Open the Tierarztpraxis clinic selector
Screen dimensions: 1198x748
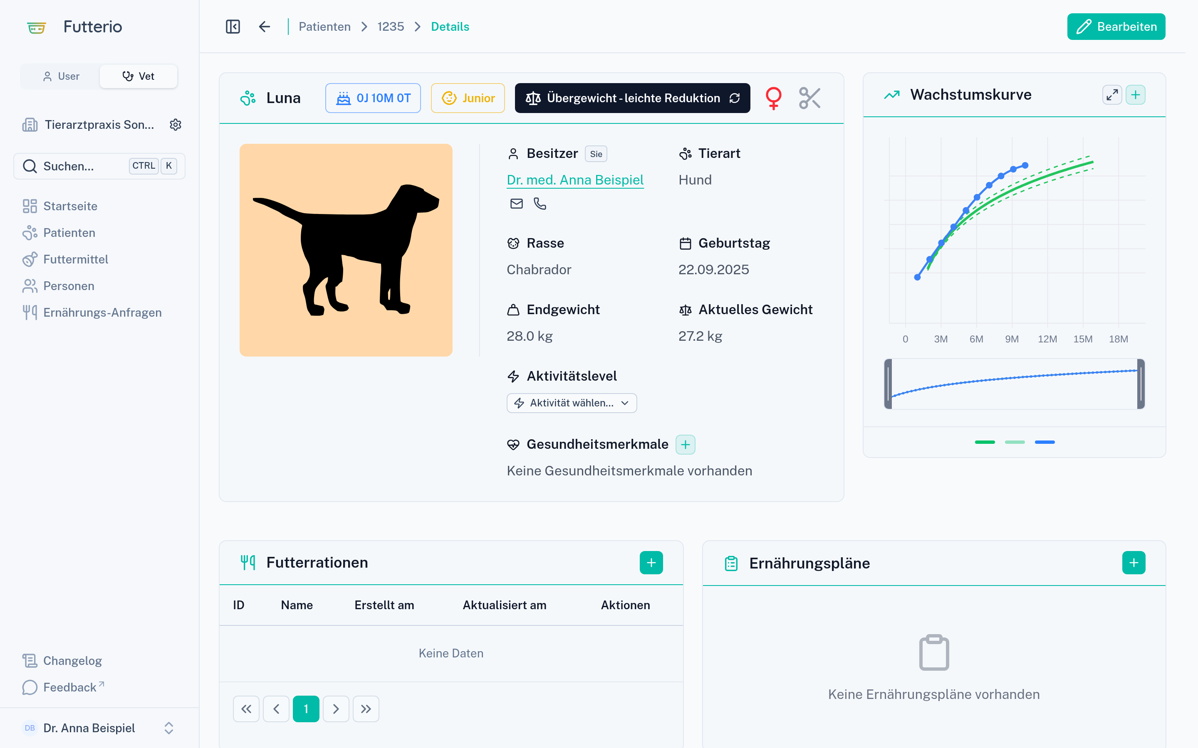[89, 125]
